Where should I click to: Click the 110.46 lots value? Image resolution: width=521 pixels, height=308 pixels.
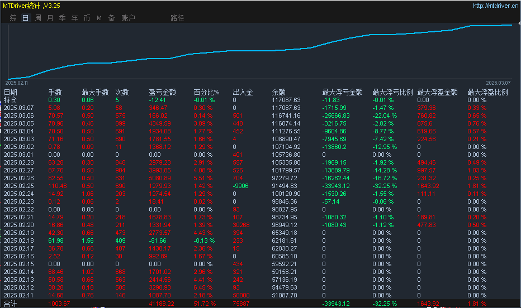click(x=58, y=186)
